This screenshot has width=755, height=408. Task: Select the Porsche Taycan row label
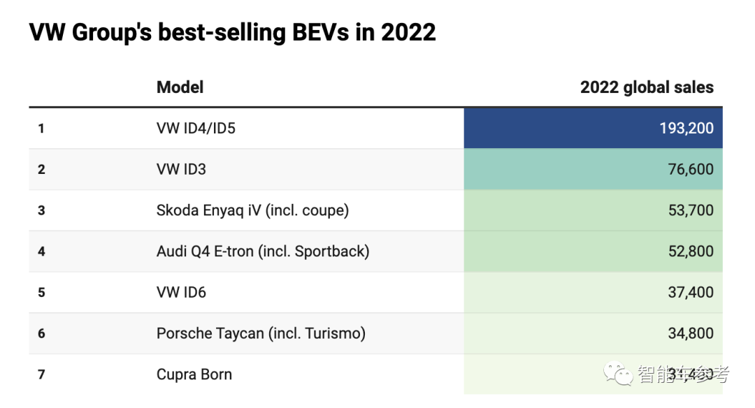coord(261,334)
